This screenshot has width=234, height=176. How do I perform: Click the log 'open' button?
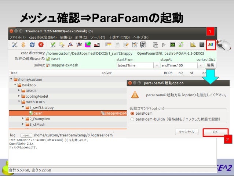click(26, 135)
